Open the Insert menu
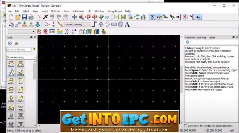 click(x=44, y=11)
